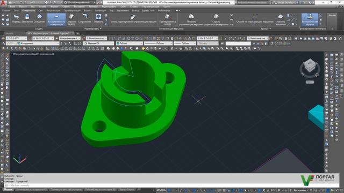Toggle Создание NURBS button
The height and width of the screenshot is (193, 344).
(x=71, y=20)
